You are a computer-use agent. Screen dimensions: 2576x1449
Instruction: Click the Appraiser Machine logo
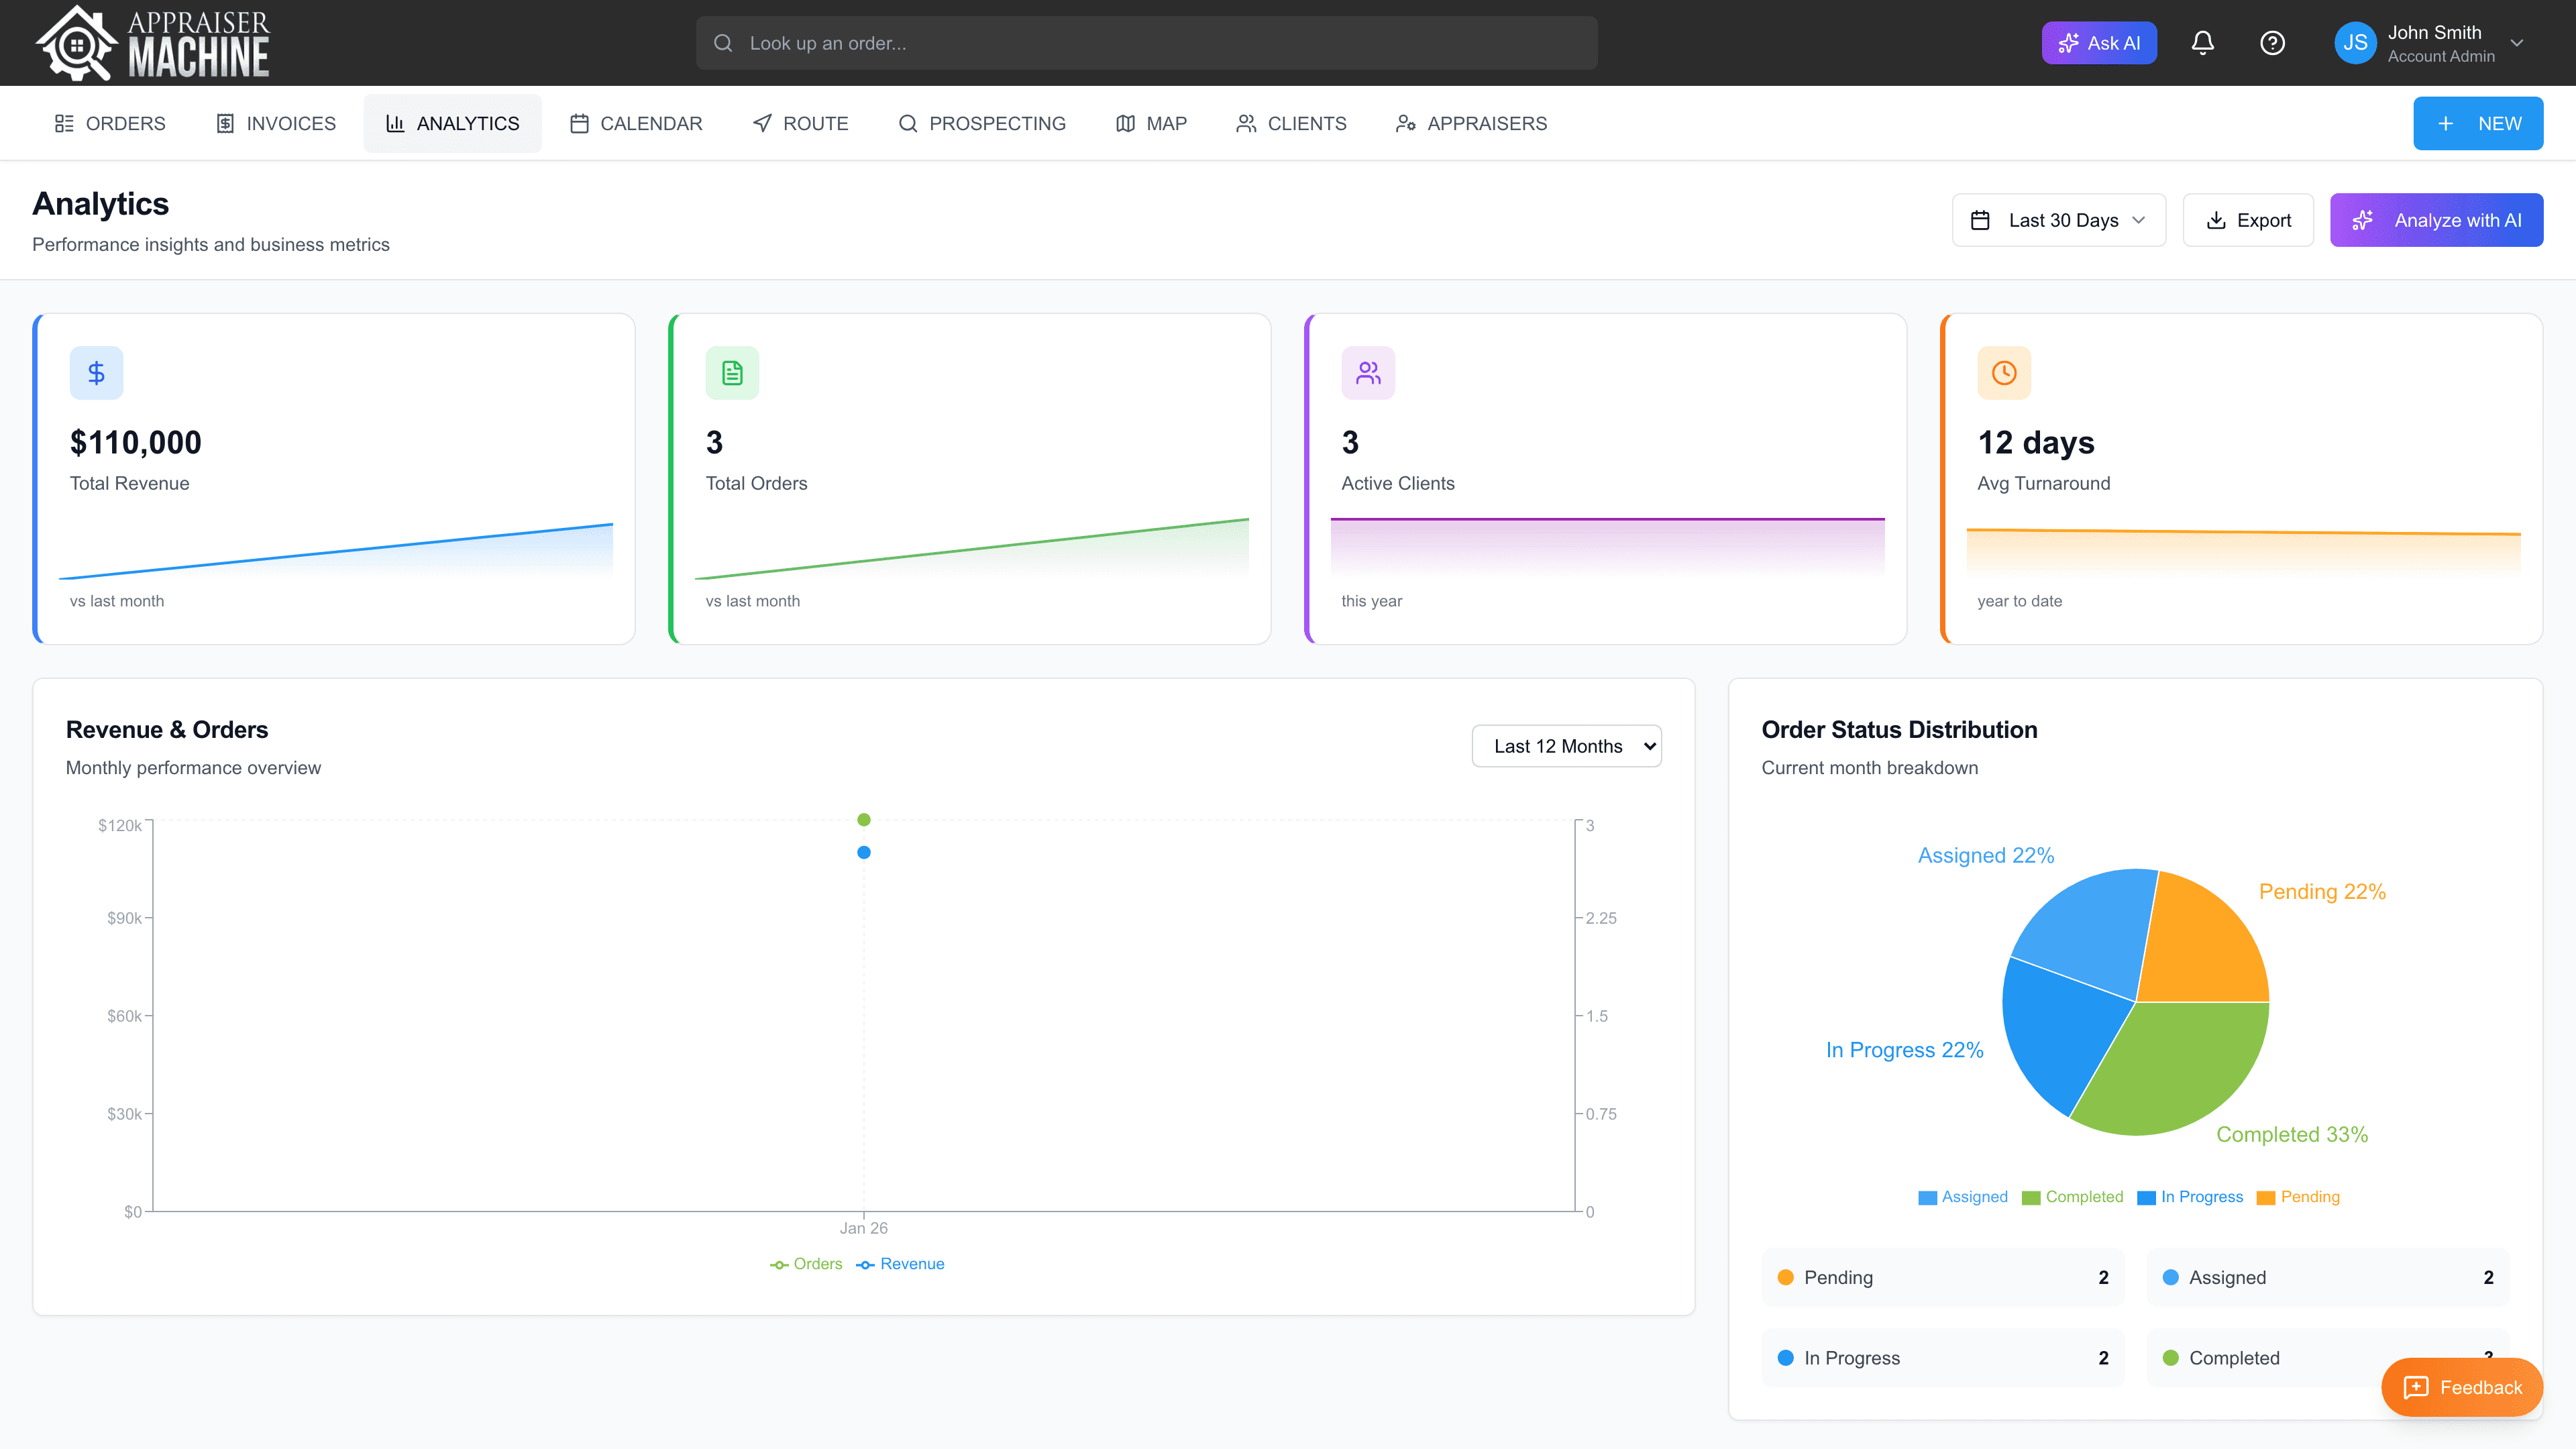152,42
